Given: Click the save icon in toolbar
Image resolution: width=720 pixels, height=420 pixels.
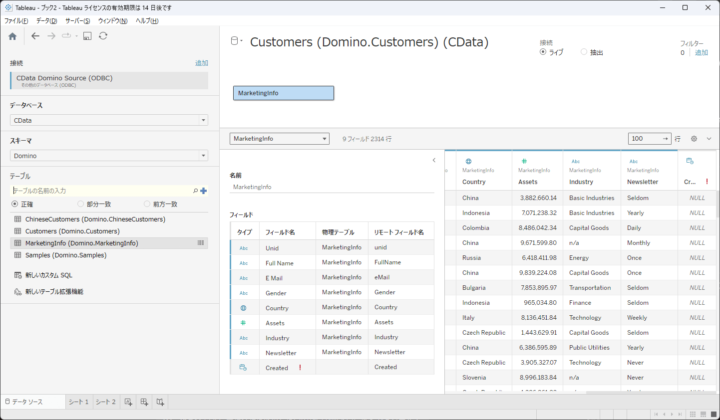Looking at the screenshot, I should tap(87, 36).
